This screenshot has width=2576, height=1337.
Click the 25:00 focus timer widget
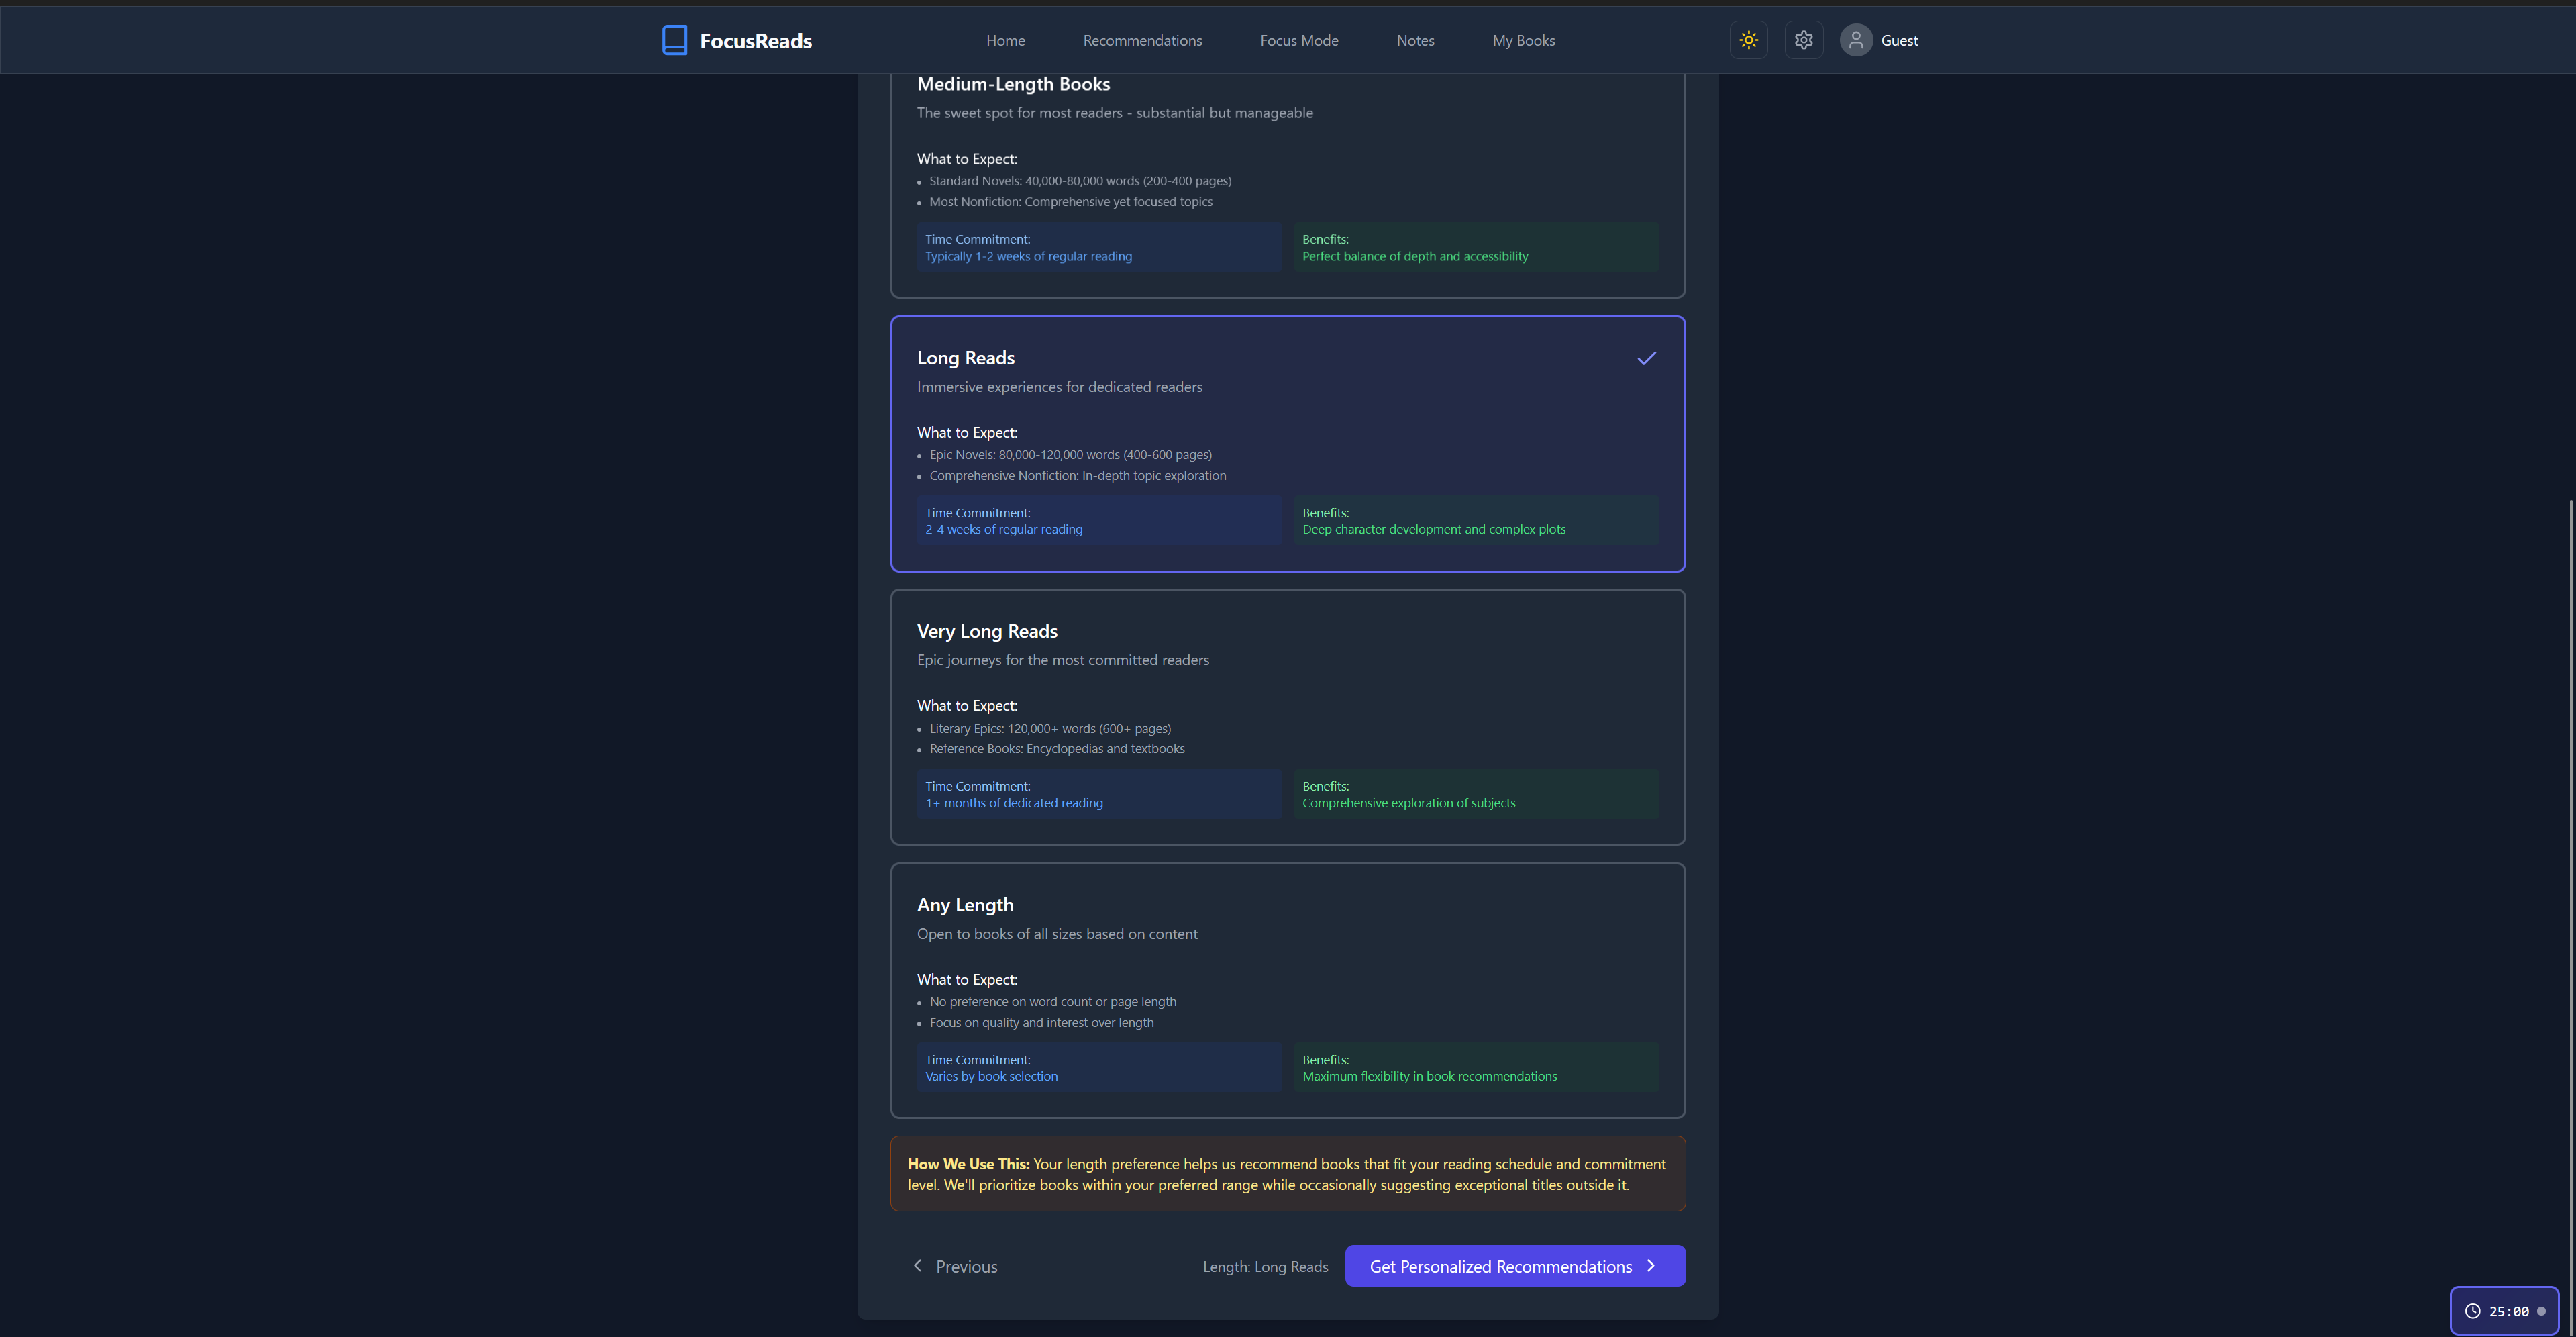coord(2506,1311)
